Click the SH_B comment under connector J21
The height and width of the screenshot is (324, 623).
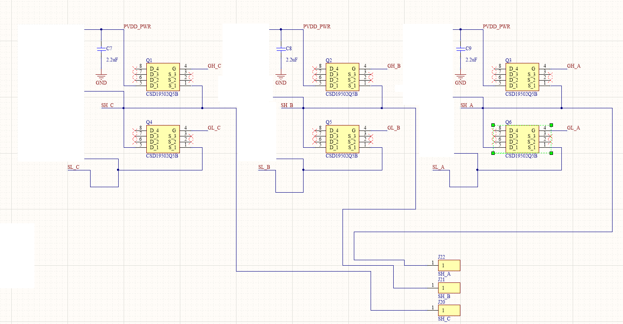444,296
